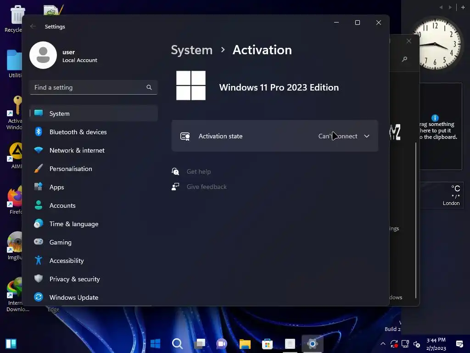Open the Start menu on taskbar
This screenshot has height=353, width=470.
155,343
